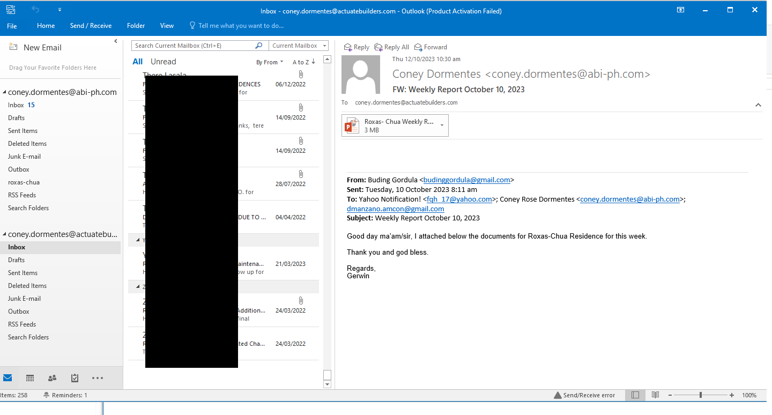
Task: Click Reply All in the reading pane
Action: 392,47
